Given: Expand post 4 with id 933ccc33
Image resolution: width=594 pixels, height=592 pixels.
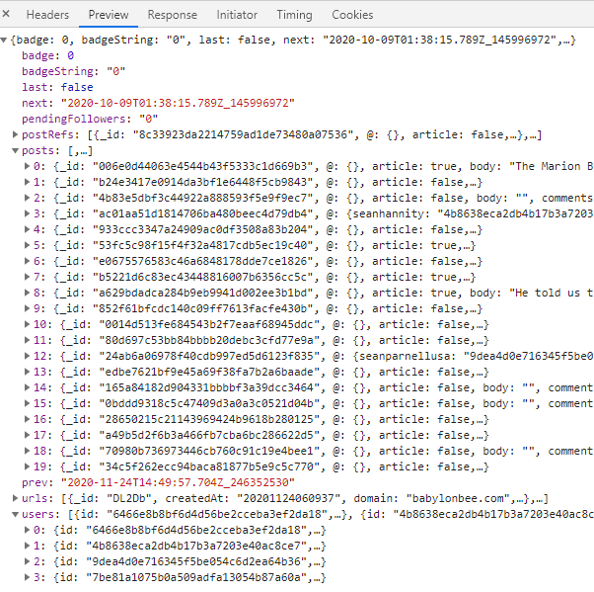Looking at the screenshot, I should coord(28,229).
